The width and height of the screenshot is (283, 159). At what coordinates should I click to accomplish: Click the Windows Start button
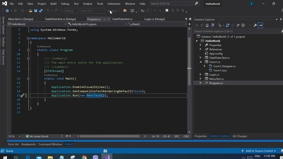[5, 157]
